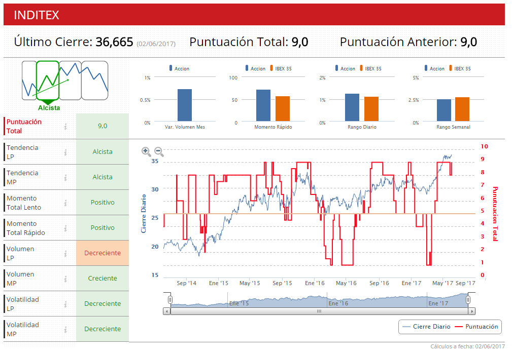Click Sep '14 label on chart x-axis
Screen dimensions: 512x356
click(186, 283)
